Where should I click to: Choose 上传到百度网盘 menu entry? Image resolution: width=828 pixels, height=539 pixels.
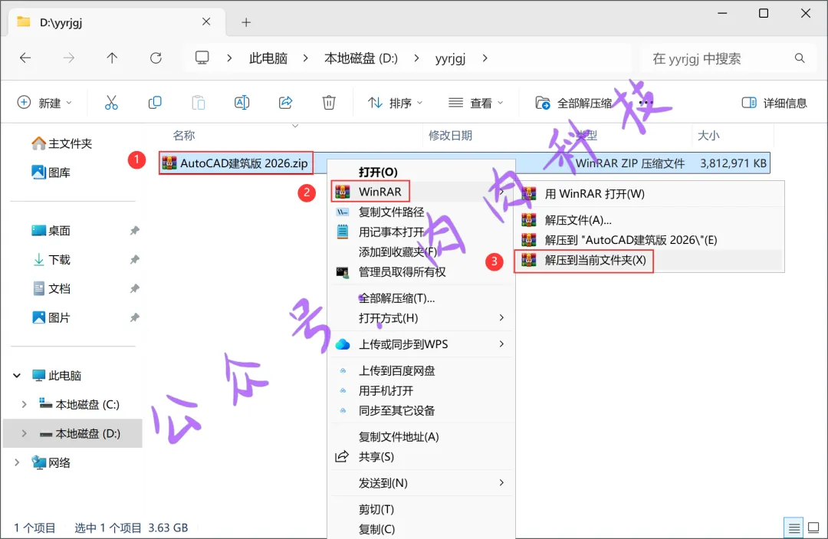coord(422,370)
